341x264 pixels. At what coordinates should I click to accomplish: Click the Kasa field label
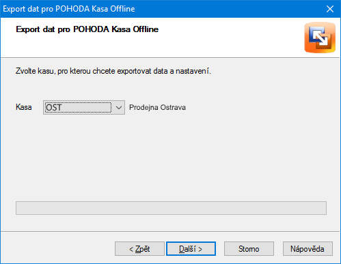point(24,107)
